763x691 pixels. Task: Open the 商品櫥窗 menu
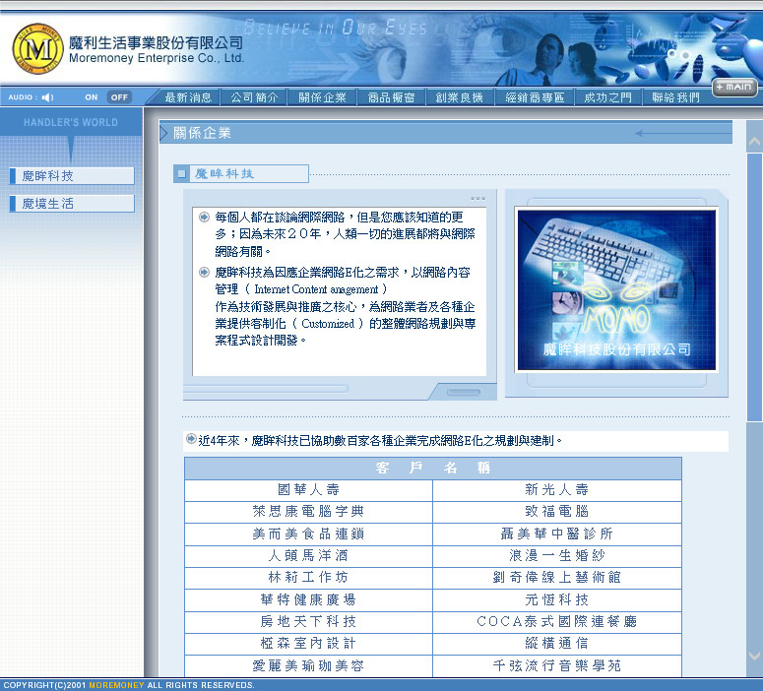point(391,97)
